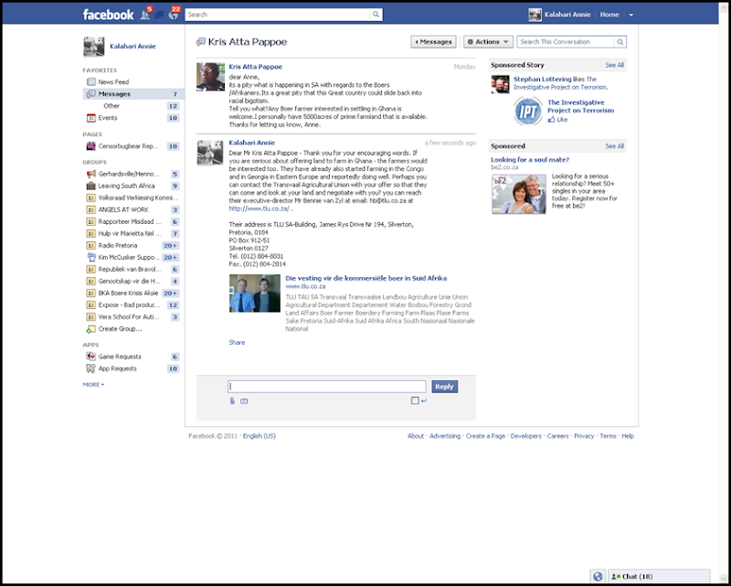Click the IPT page logo

(528, 111)
